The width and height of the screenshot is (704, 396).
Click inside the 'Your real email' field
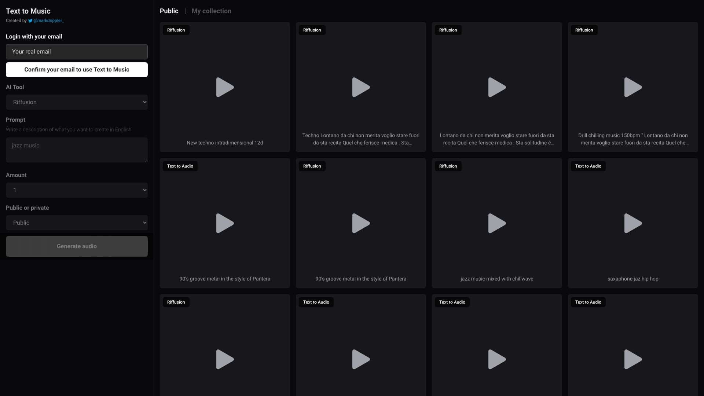(77, 52)
